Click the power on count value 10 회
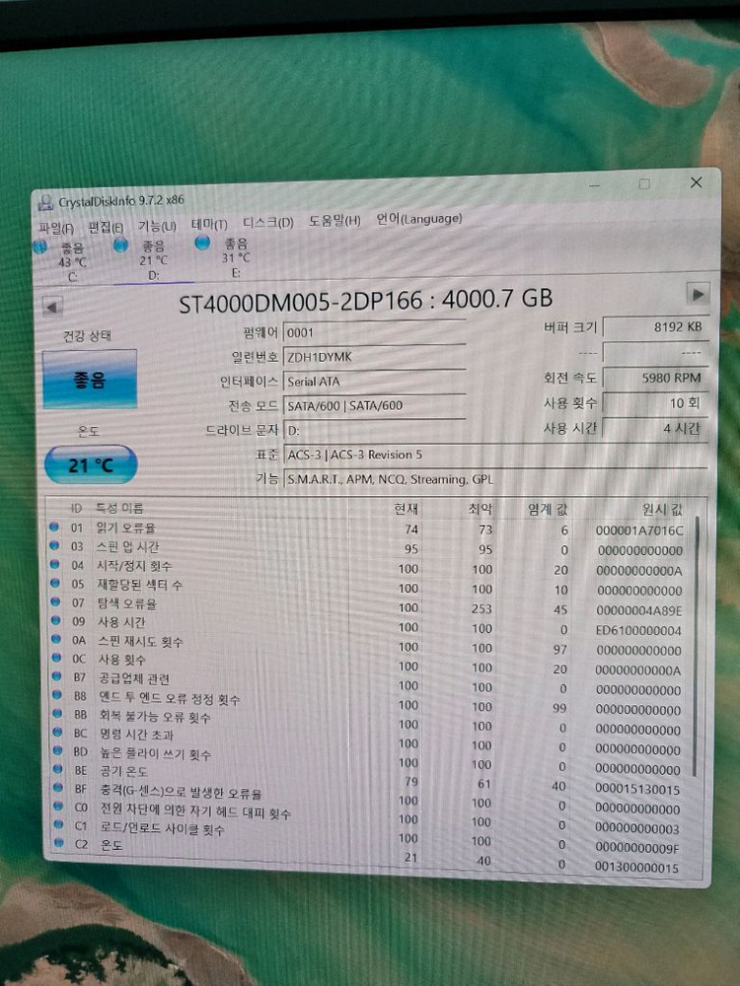The image size is (740, 986). coord(656,403)
